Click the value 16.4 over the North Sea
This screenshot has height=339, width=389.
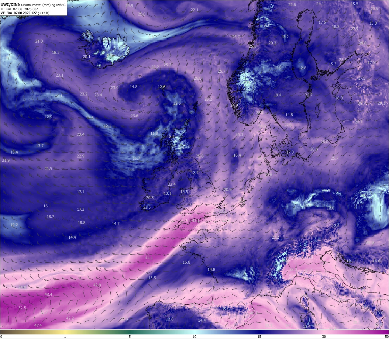click(237, 155)
